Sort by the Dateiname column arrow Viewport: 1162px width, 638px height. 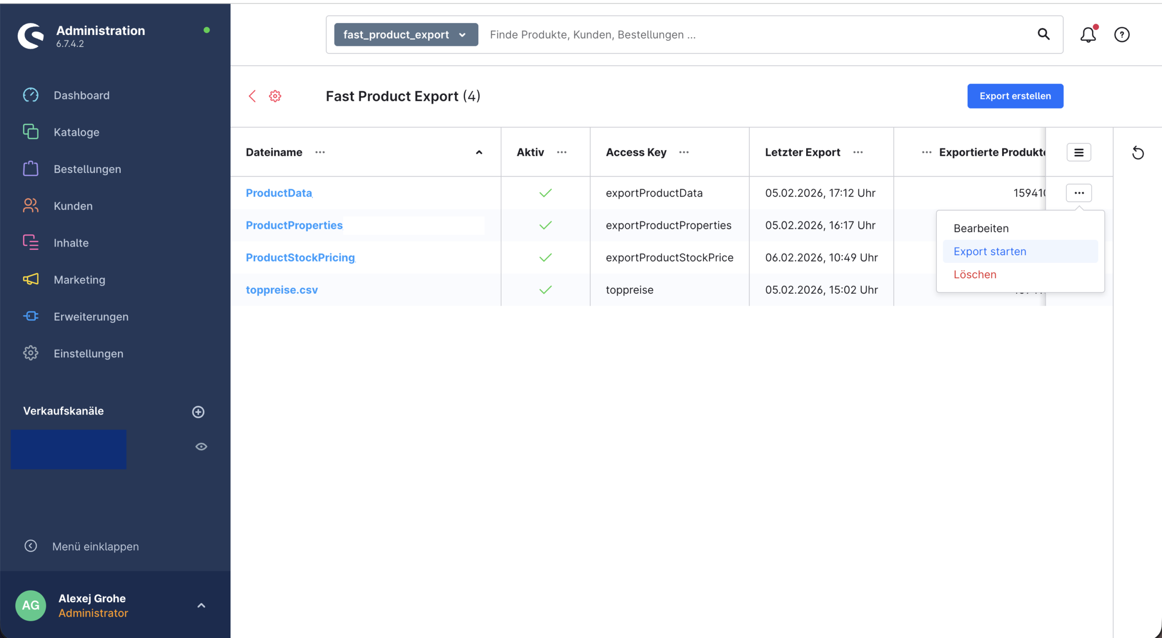point(479,153)
